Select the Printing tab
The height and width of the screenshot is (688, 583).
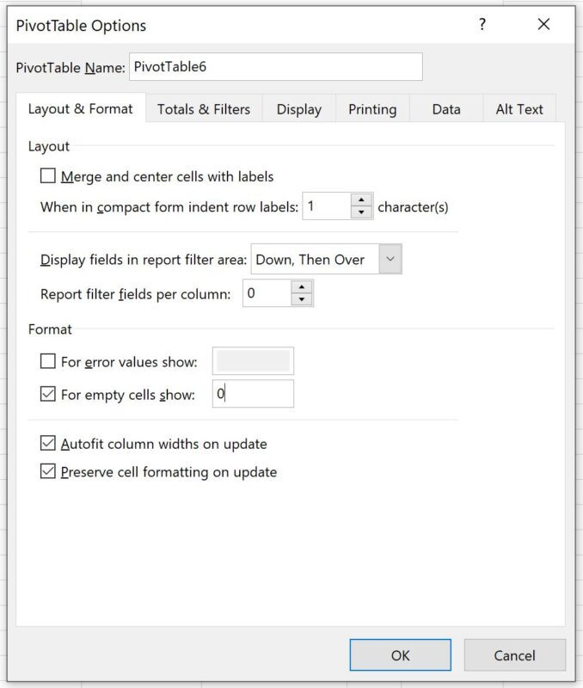[x=371, y=109]
